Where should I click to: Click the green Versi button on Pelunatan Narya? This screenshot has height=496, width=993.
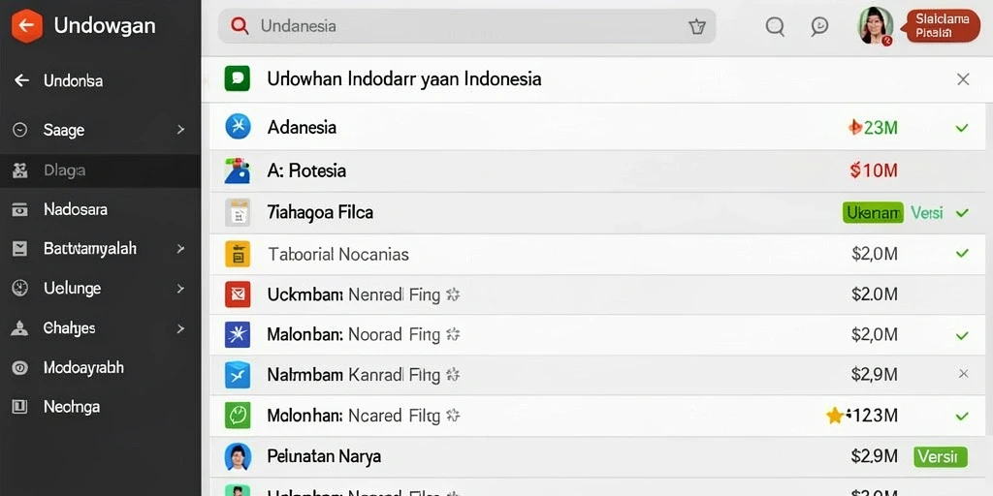click(x=941, y=456)
